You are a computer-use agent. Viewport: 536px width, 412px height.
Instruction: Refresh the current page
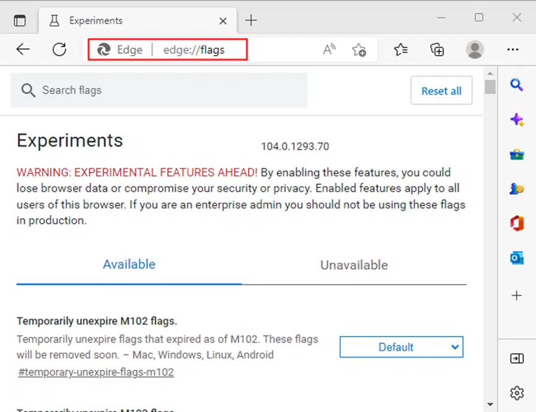59,49
